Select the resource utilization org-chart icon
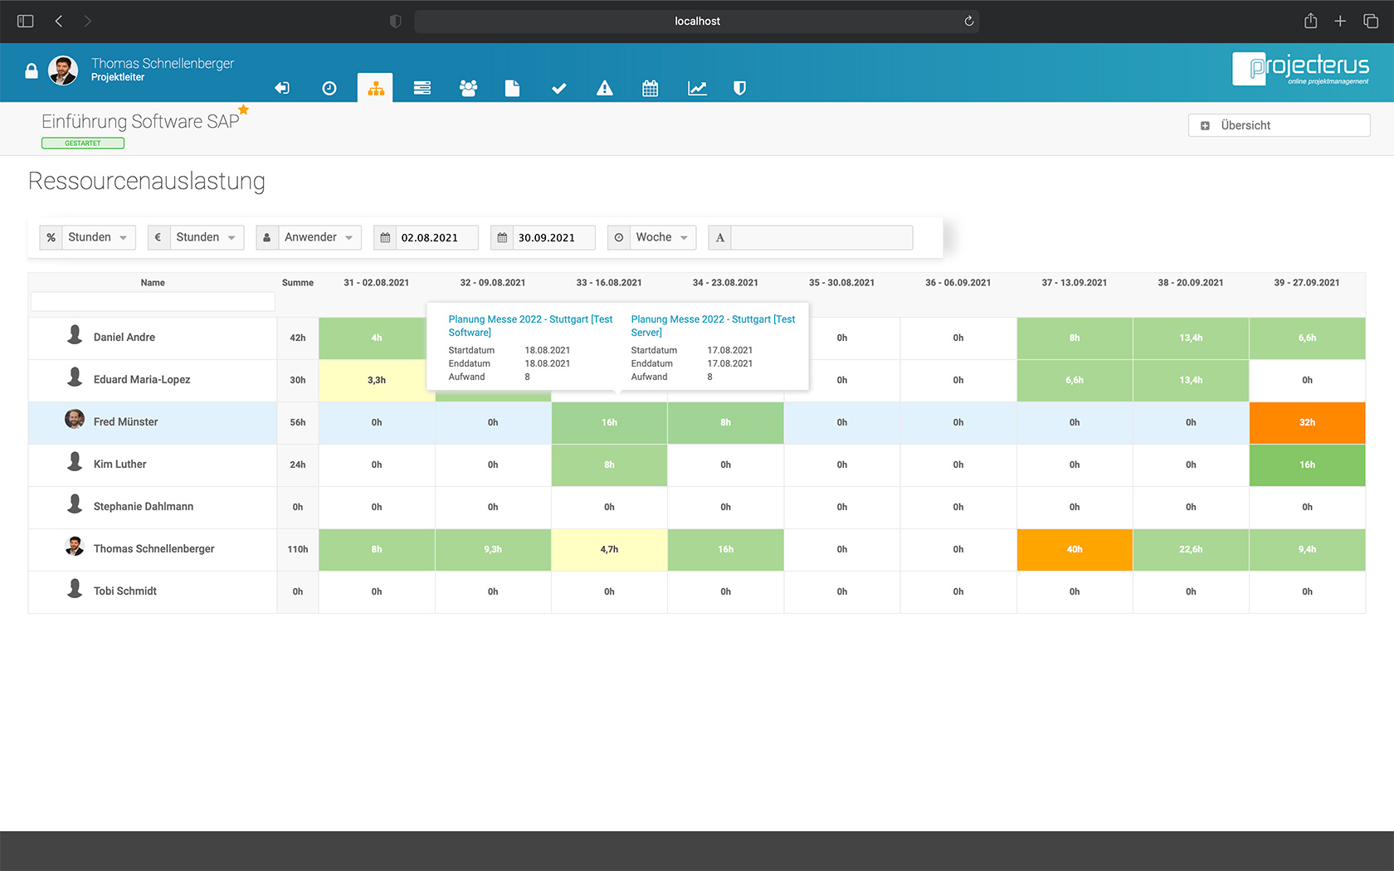1394x871 pixels. (375, 87)
